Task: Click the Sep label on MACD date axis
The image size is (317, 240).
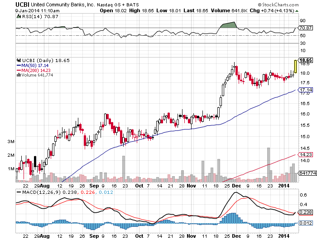Action: (94, 236)
